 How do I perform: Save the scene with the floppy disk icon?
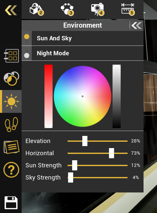tap(11, 203)
